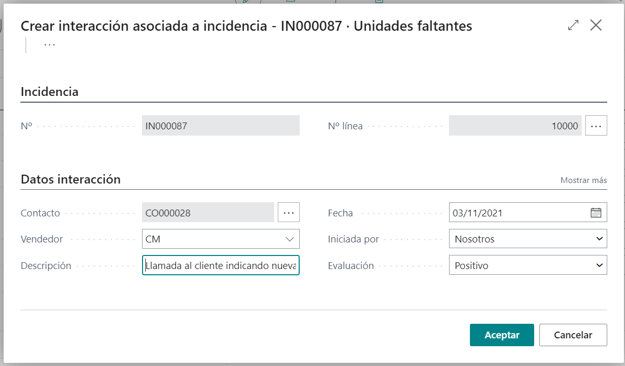Select the Contacto field CO000028
The width and height of the screenshot is (625, 366).
coord(207,213)
